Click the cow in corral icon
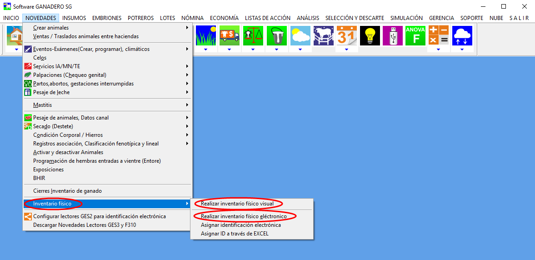The height and width of the screenshot is (260, 535). click(x=323, y=35)
